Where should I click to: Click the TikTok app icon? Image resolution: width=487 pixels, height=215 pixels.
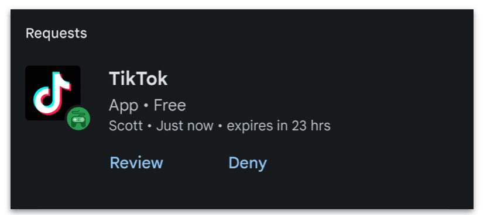pos(53,93)
